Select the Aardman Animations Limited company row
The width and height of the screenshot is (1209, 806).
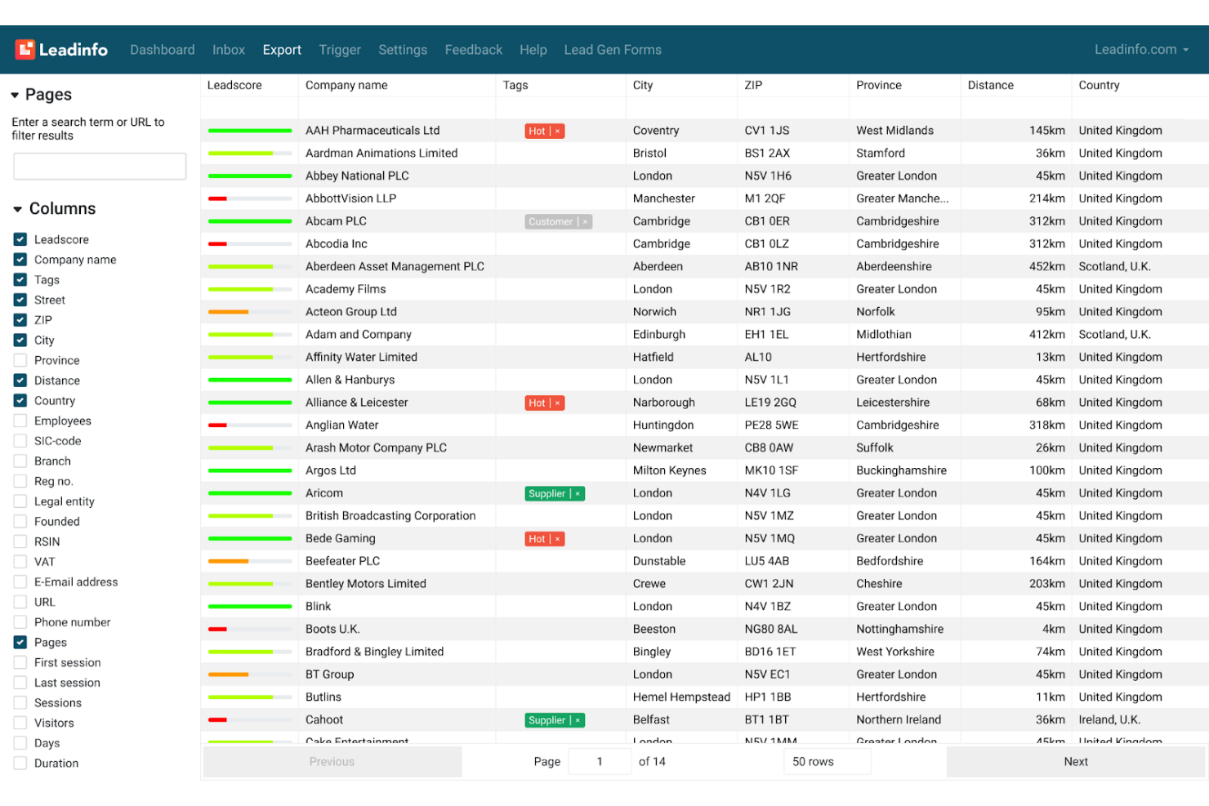[704, 153]
